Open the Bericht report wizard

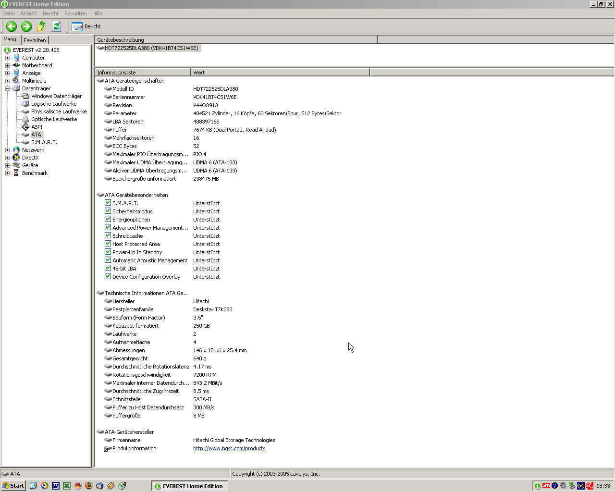86,26
